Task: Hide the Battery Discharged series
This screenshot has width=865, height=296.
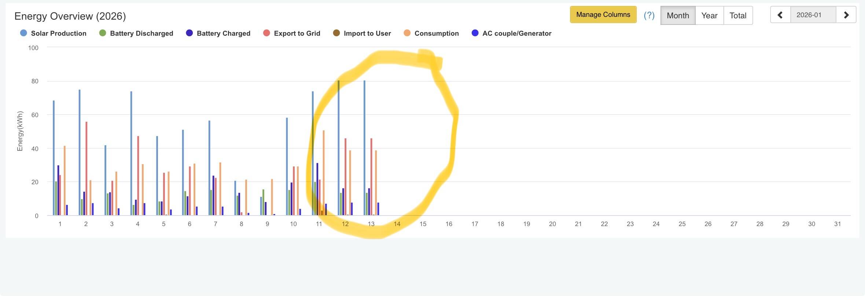Action: (x=136, y=33)
